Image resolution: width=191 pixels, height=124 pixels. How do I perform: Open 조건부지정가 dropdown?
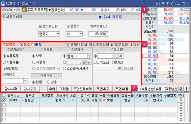tap(58, 69)
